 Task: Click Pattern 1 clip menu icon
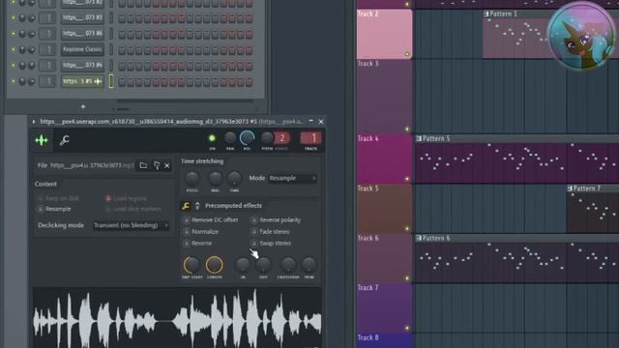pos(486,14)
